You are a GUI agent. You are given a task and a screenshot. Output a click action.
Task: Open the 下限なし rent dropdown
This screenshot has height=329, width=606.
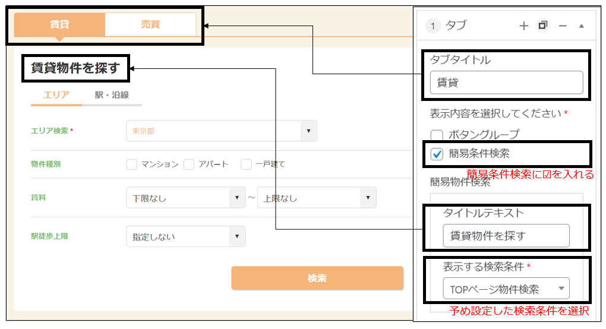[x=185, y=198]
